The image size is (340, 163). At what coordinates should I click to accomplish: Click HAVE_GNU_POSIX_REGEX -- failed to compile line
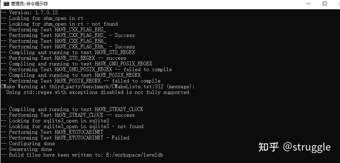pos(86,70)
